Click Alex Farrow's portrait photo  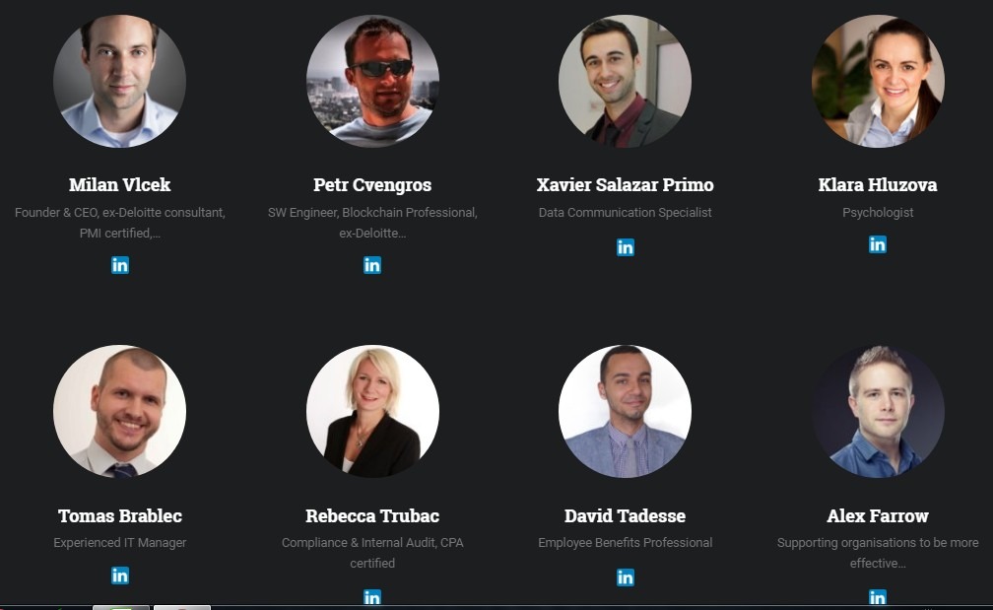878,411
